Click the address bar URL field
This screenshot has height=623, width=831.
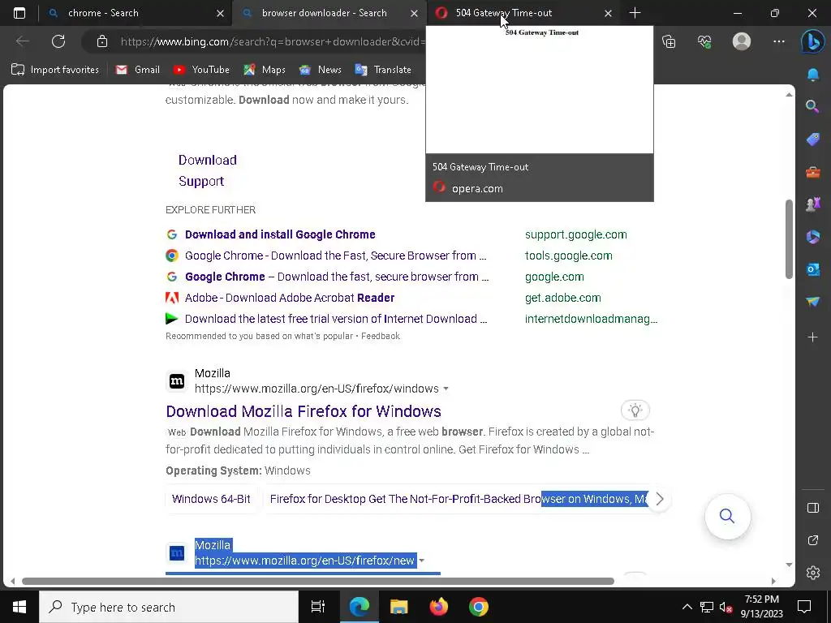pyautogui.click(x=273, y=41)
